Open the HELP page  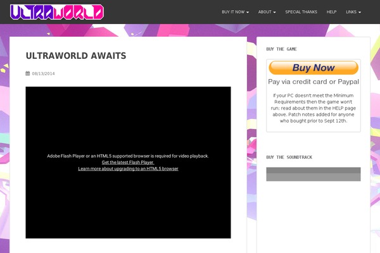pos(331,12)
